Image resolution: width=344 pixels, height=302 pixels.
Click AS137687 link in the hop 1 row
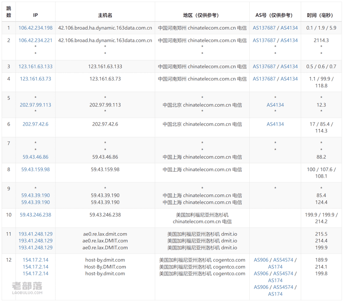coord(264,28)
